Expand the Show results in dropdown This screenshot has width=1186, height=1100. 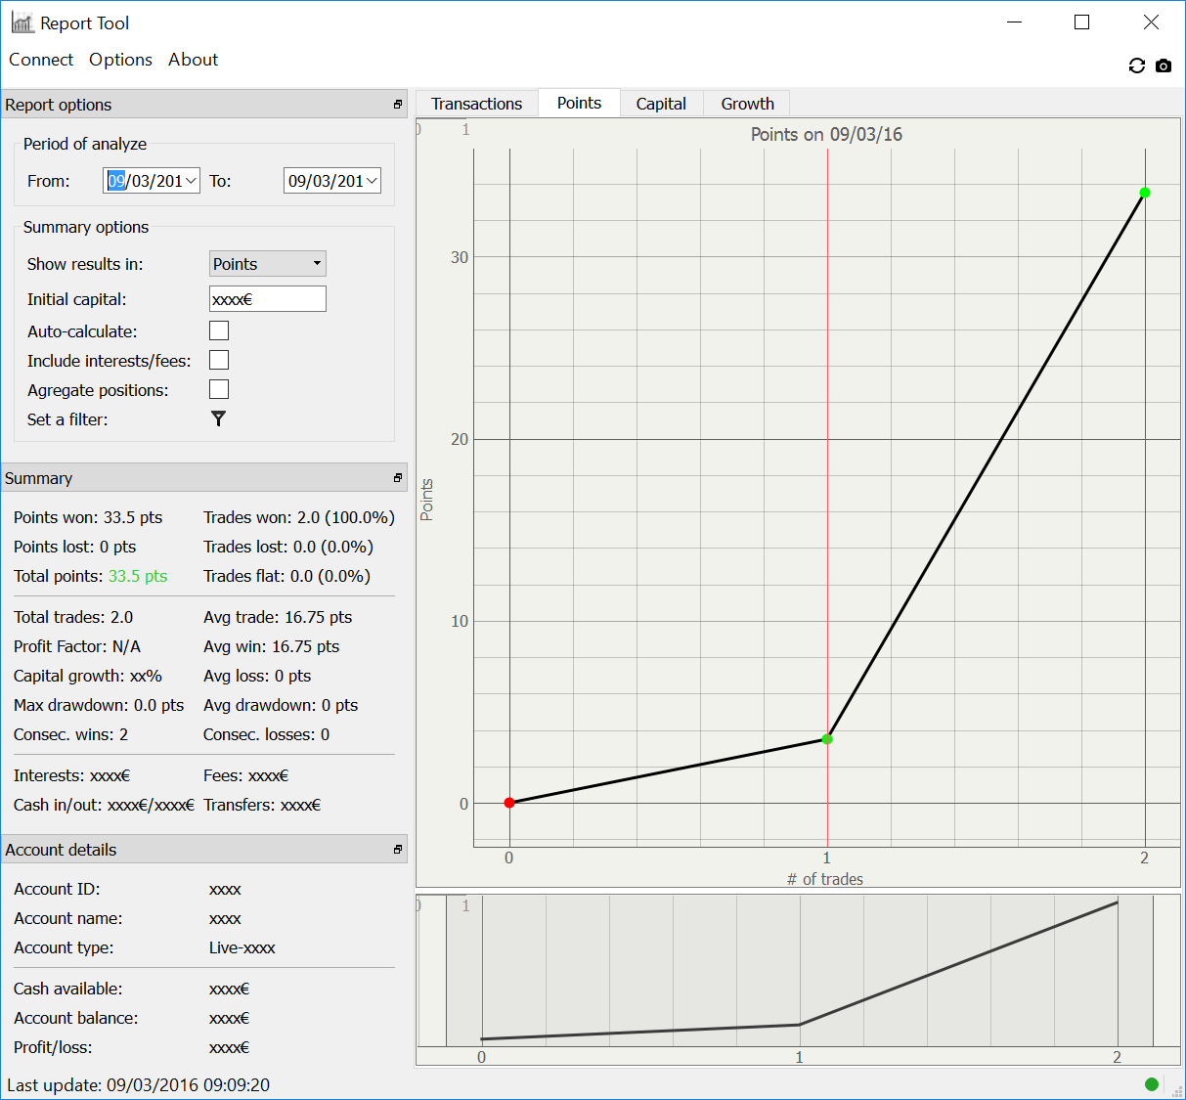tap(268, 264)
